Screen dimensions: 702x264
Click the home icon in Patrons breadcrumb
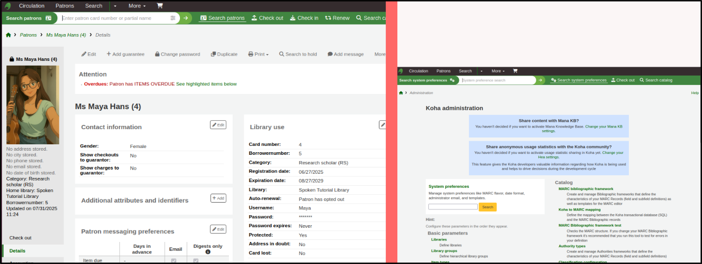(8, 35)
